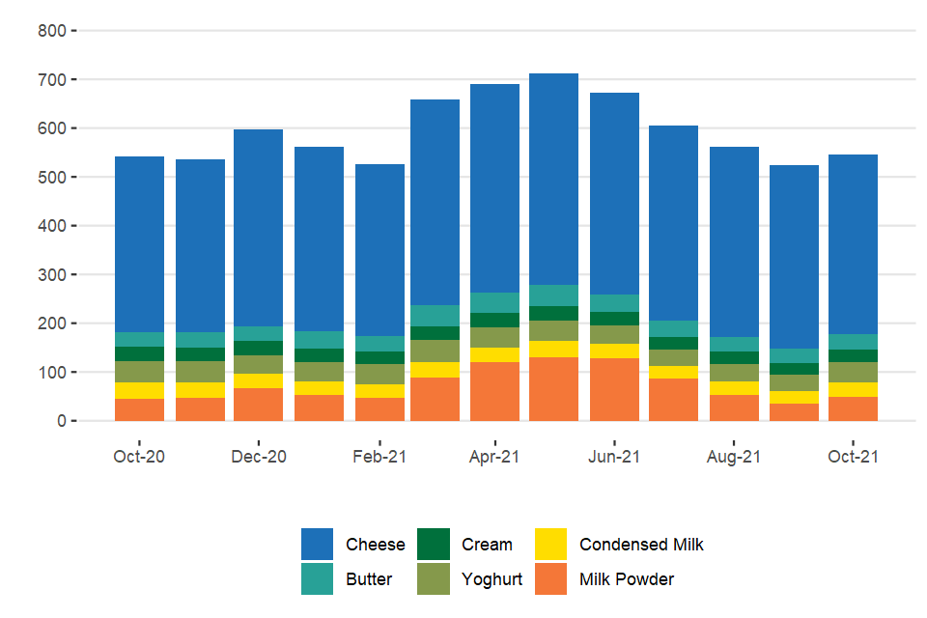Click the Milk Powder legend label text
The image size is (927, 618).
coord(627,579)
